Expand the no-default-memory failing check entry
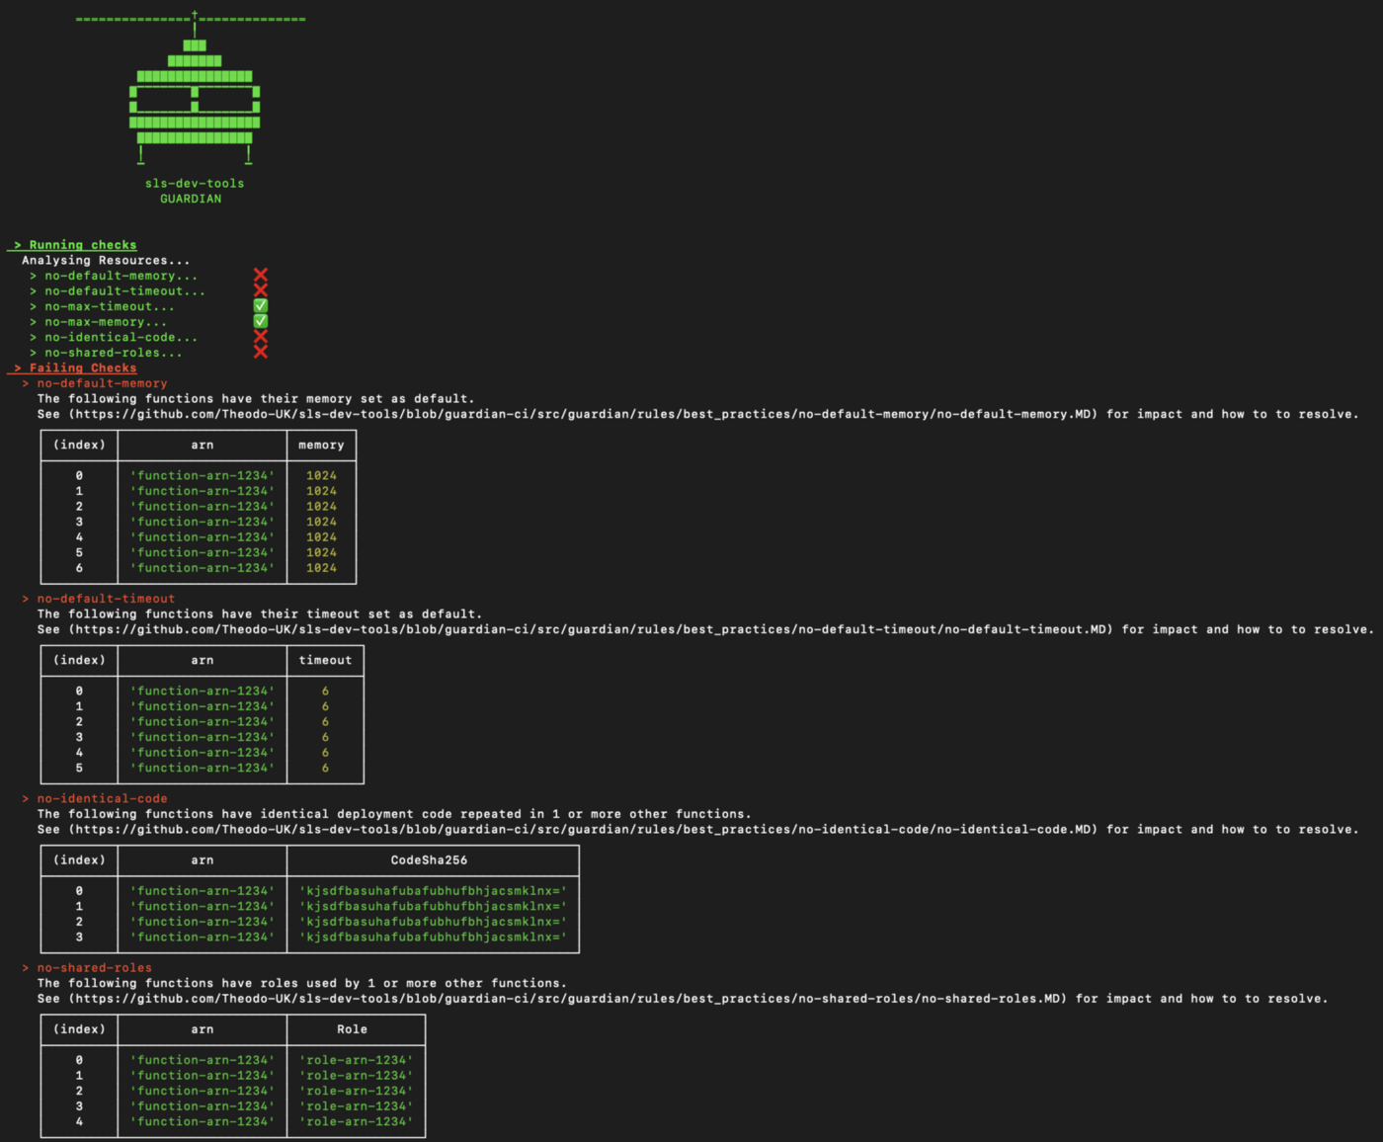The image size is (1383, 1142). [102, 382]
